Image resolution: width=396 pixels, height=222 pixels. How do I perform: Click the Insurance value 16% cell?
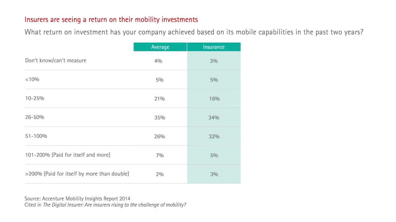click(214, 99)
